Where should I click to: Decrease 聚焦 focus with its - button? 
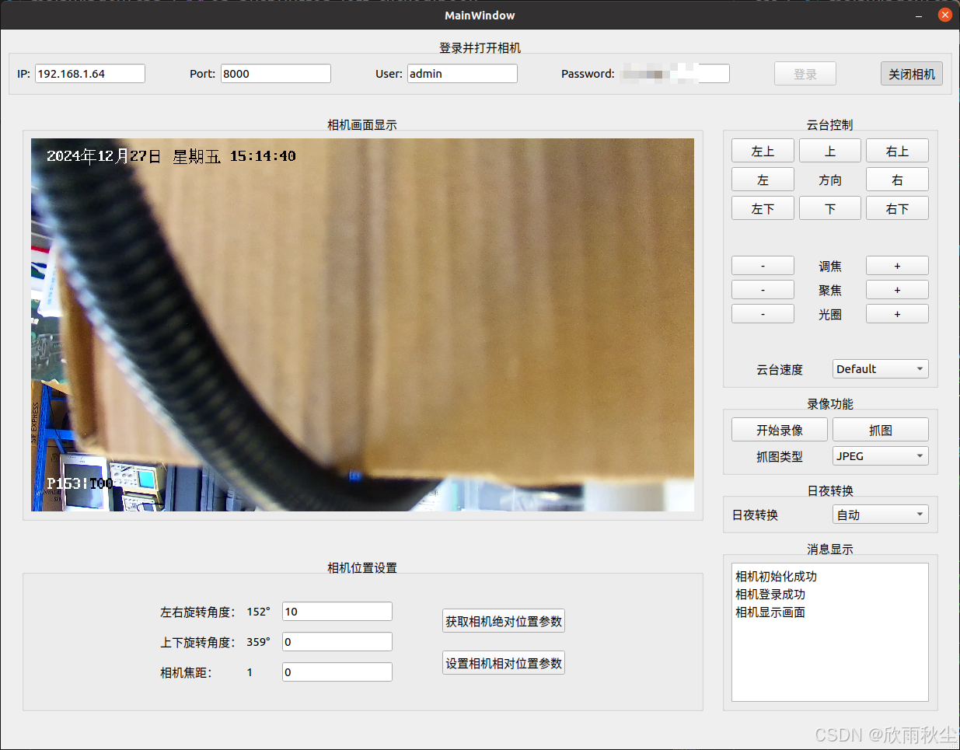762,289
